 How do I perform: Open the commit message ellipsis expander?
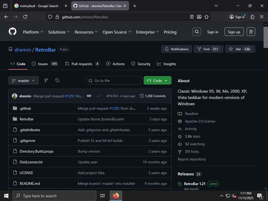click(x=89, y=96)
